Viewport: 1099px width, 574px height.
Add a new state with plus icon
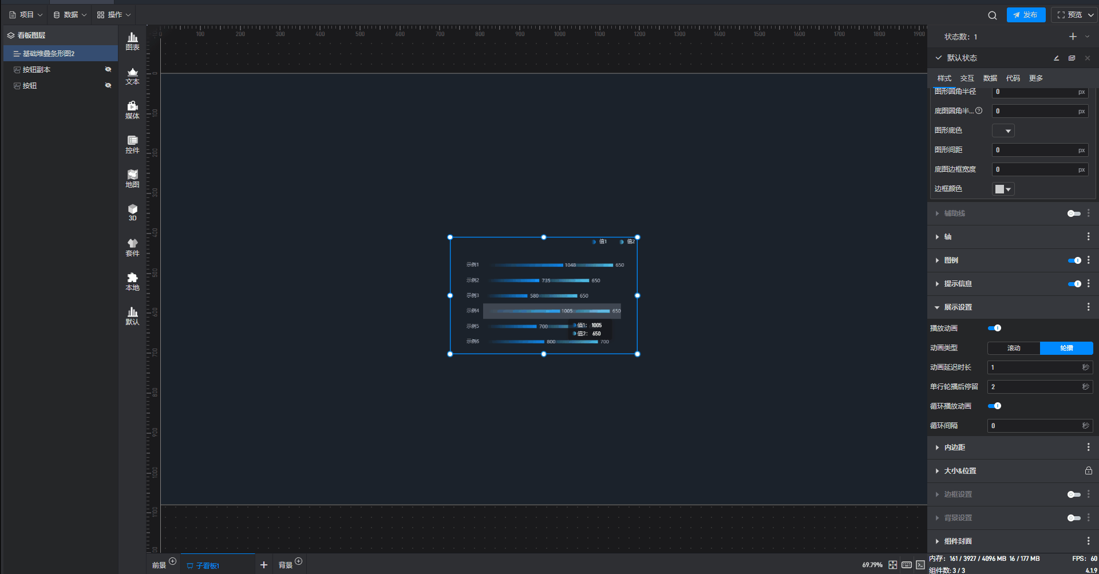point(1073,37)
